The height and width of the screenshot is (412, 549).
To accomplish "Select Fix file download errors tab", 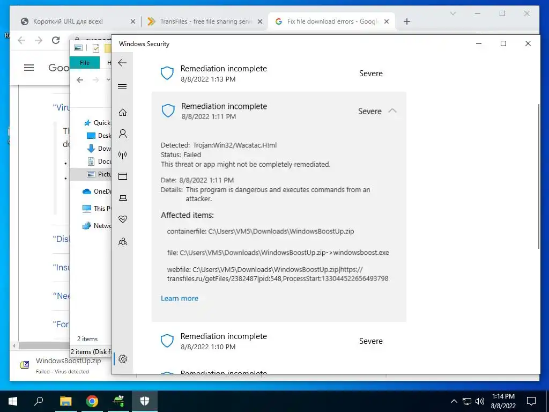I will click(x=332, y=21).
